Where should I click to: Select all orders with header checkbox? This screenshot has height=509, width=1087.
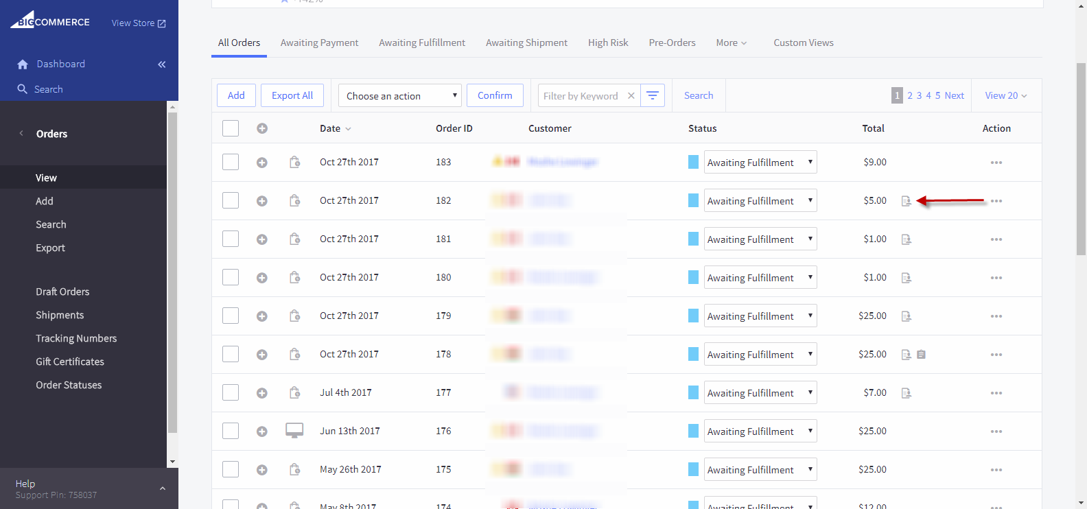click(x=231, y=128)
